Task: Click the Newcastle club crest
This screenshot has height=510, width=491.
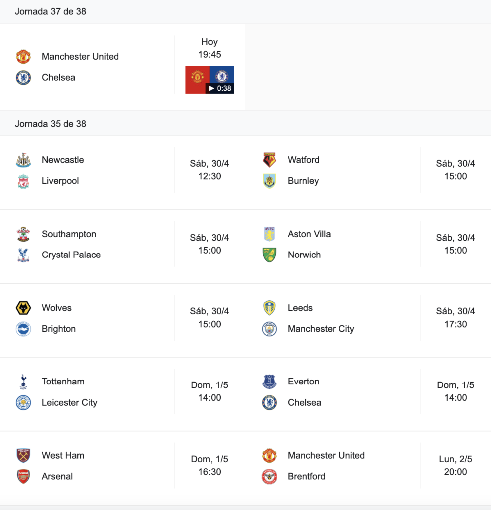Action: pyautogui.click(x=23, y=160)
